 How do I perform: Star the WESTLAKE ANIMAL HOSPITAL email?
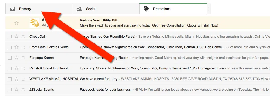(x=16, y=79)
